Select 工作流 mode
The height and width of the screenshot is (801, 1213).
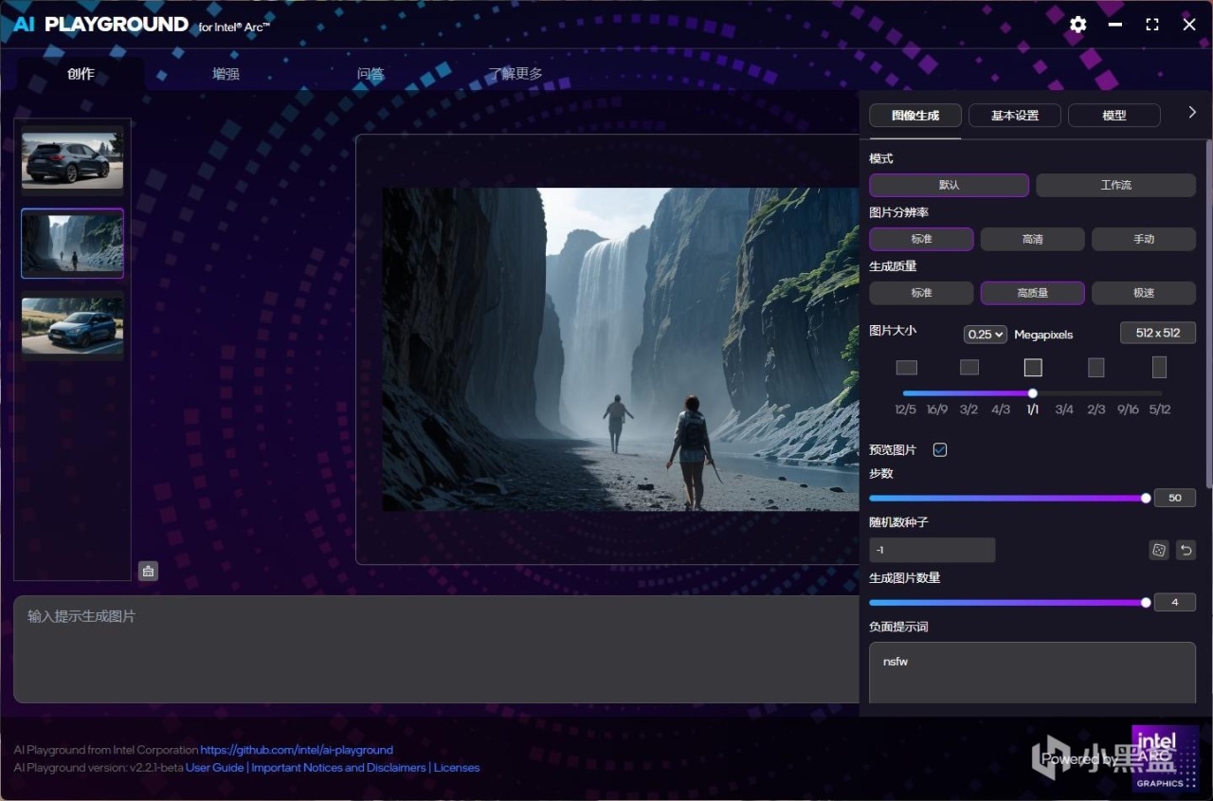point(1115,185)
